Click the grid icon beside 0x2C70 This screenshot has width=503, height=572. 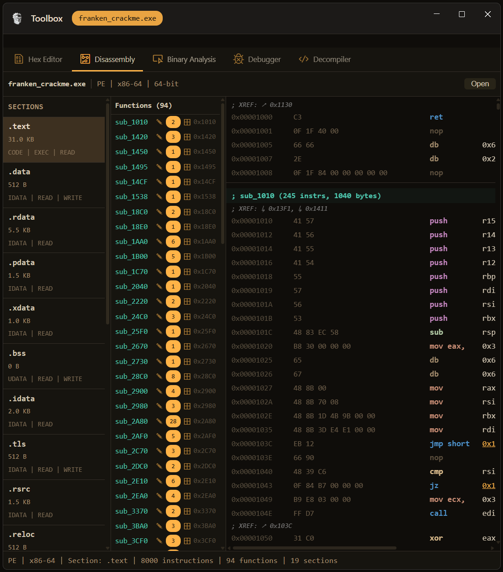187,451
